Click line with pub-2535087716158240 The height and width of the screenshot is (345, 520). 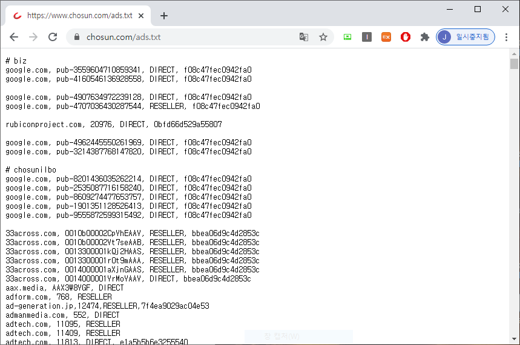[129, 188]
